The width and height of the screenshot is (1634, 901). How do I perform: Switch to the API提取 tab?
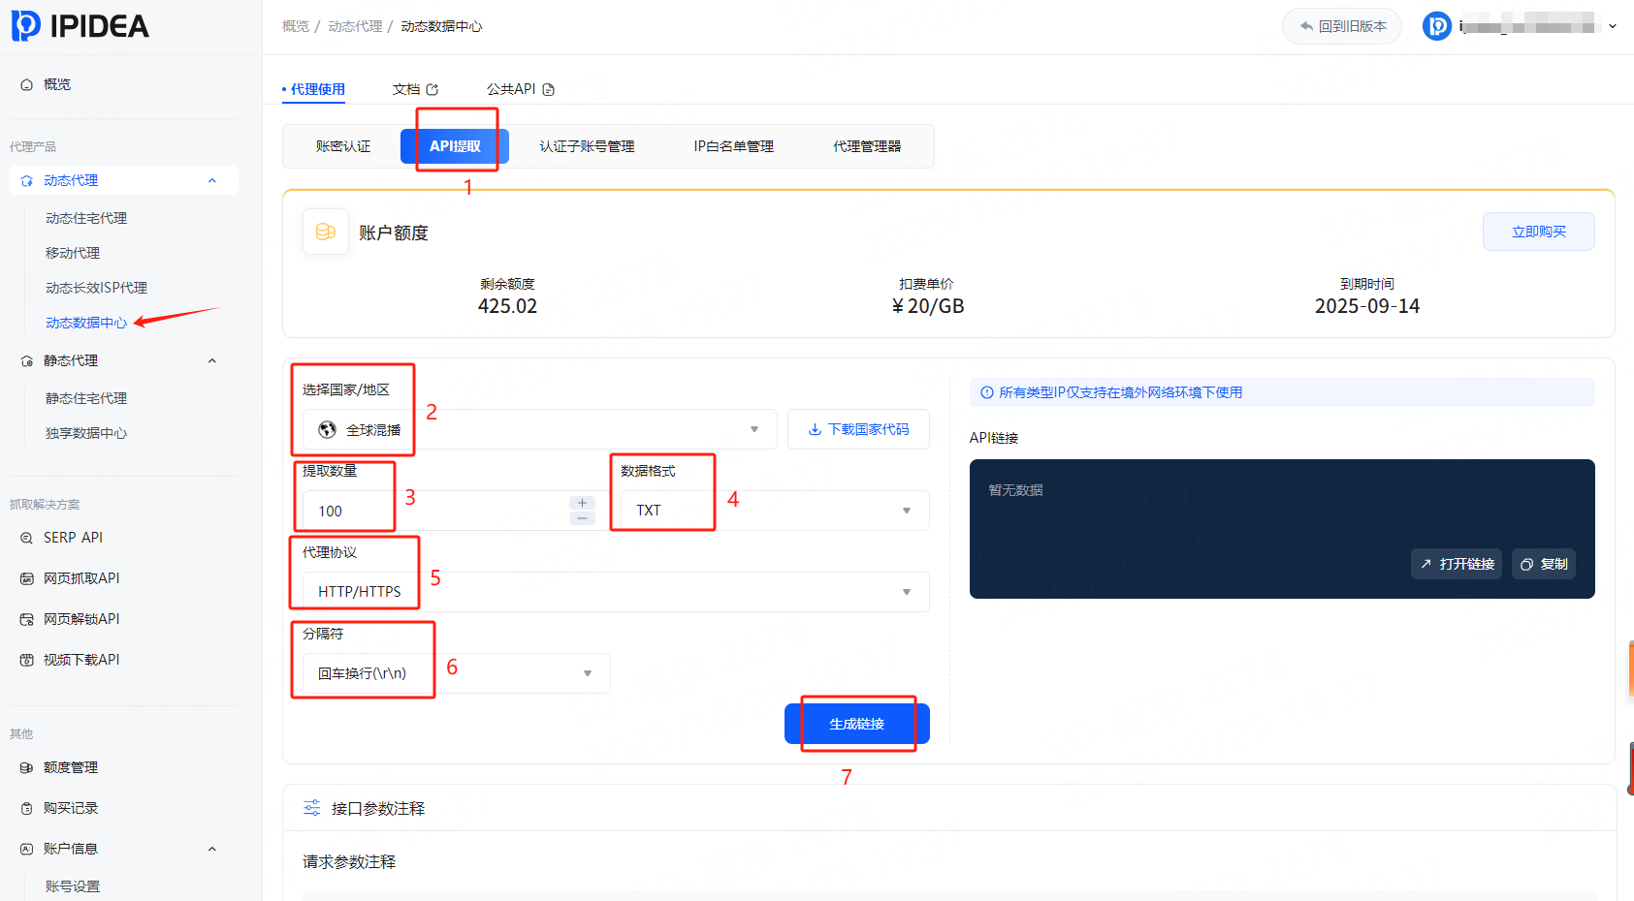click(454, 146)
